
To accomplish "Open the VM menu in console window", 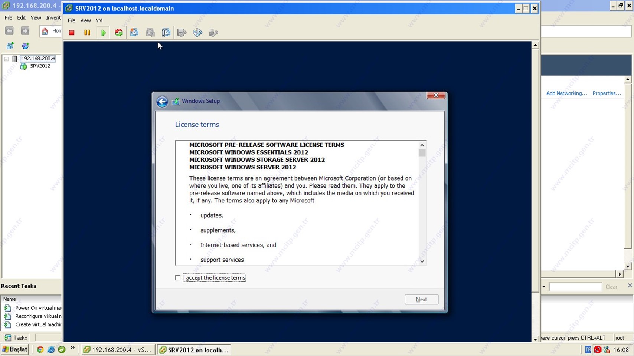I will coord(99,20).
